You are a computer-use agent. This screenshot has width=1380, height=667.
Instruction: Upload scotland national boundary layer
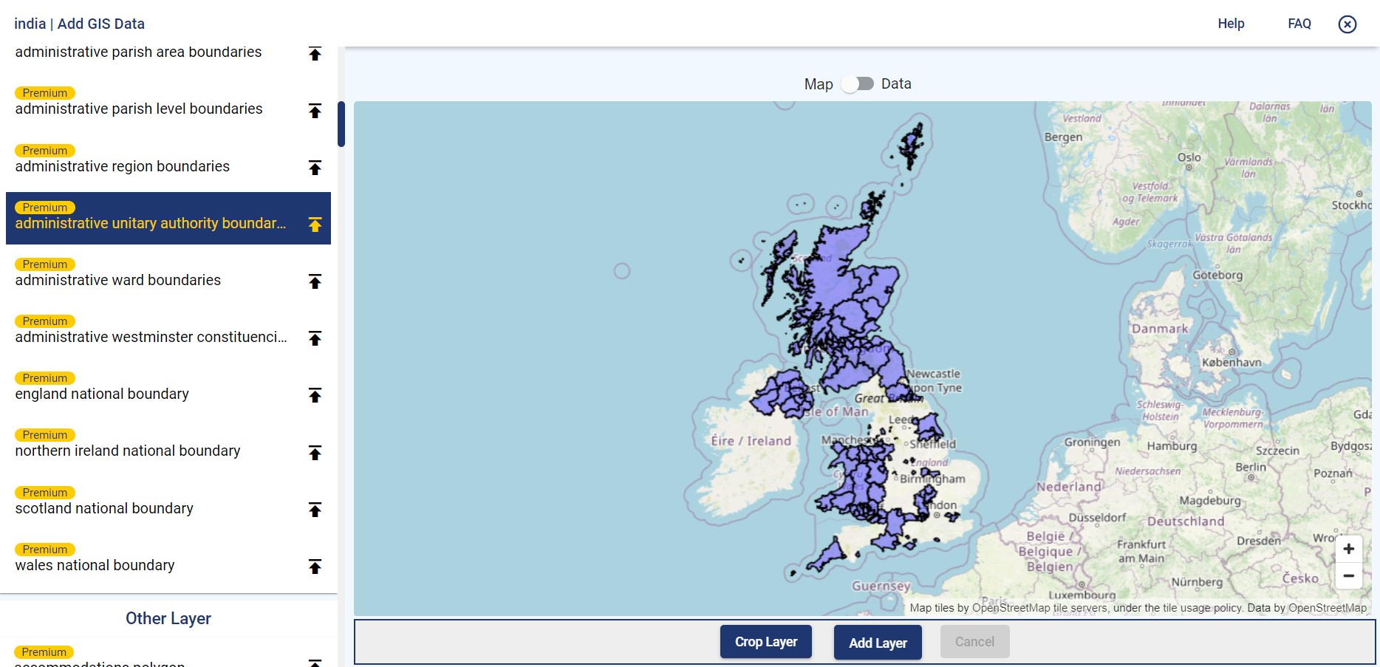point(315,510)
